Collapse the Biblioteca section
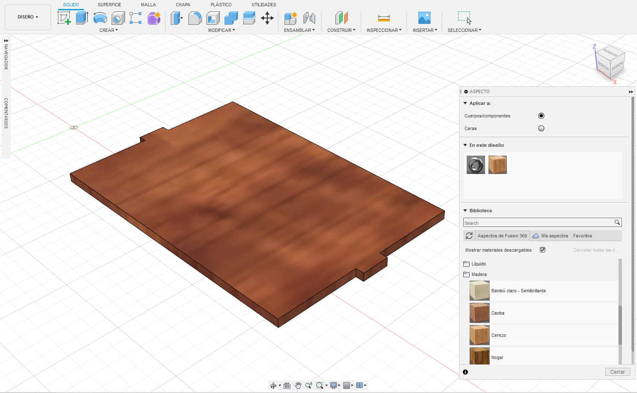The height and width of the screenshot is (393, 637). [x=465, y=211]
